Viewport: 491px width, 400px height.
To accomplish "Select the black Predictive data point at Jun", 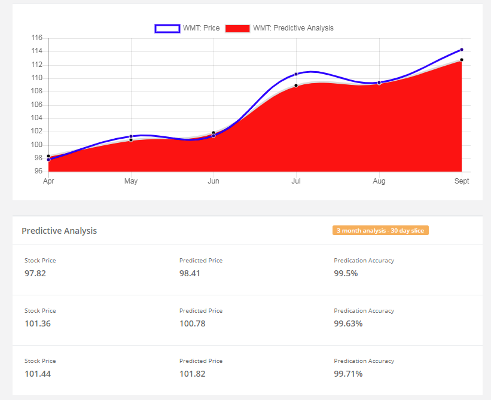I will point(214,133).
